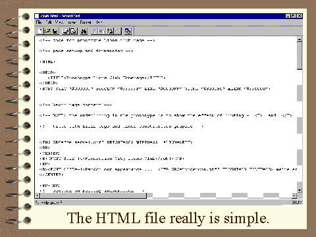Image resolution: width=316 pixels, height=237 pixels.
Task: Click the Print Preview icon
Action: pos(73,31)
